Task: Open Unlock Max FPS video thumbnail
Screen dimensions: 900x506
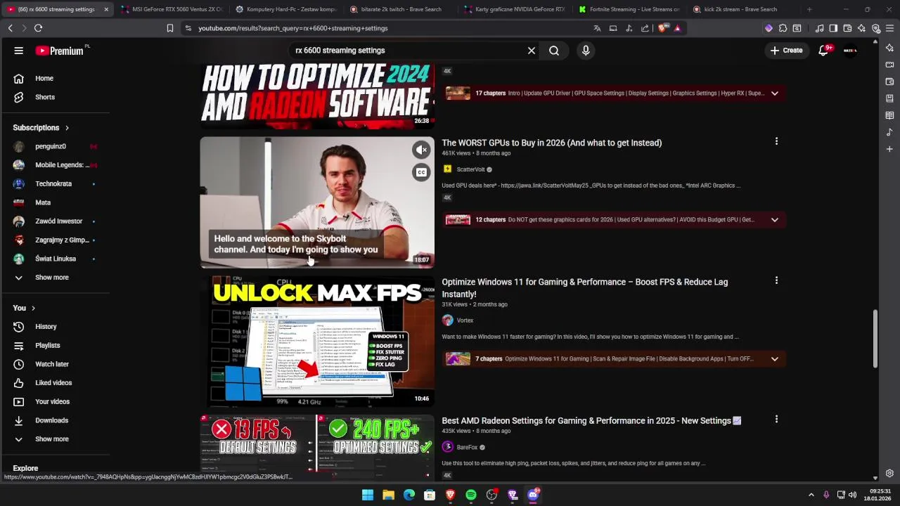Action: tap(317, 342)
